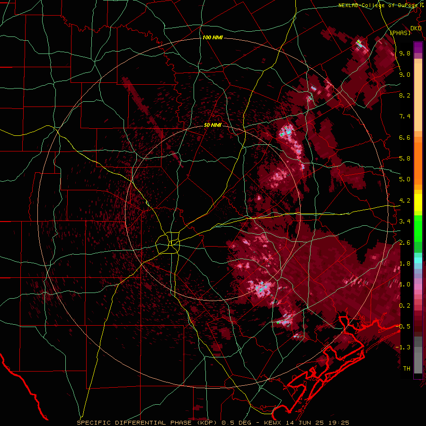Image resolution: width=426 pixels, height=426 pixels.
Task: Click the 6.6 value on the scale
Action: coord(405,137)
